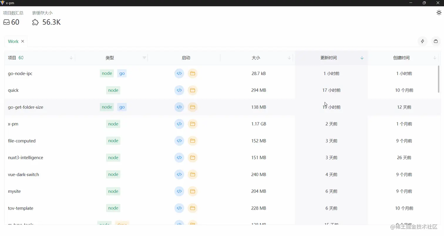Open vue-dark-switch folder

(x=193, y=175)
